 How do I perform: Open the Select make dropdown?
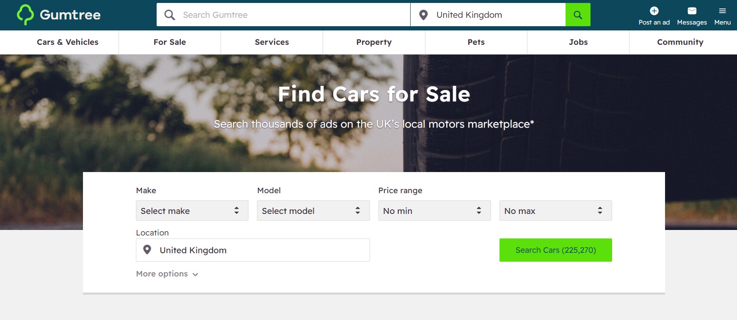point(192,211)
